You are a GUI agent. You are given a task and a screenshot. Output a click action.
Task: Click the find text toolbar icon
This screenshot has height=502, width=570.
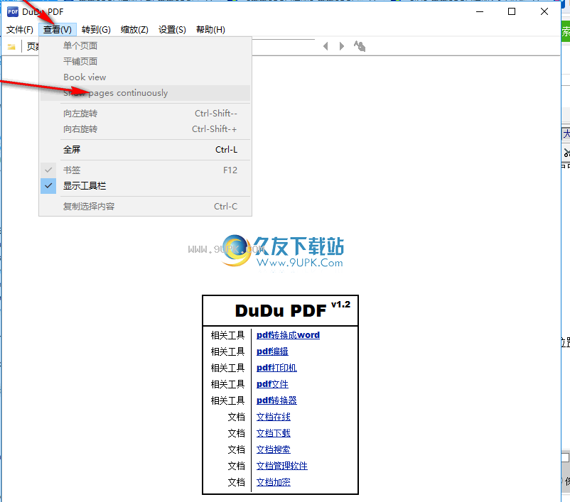click(360, 46)
